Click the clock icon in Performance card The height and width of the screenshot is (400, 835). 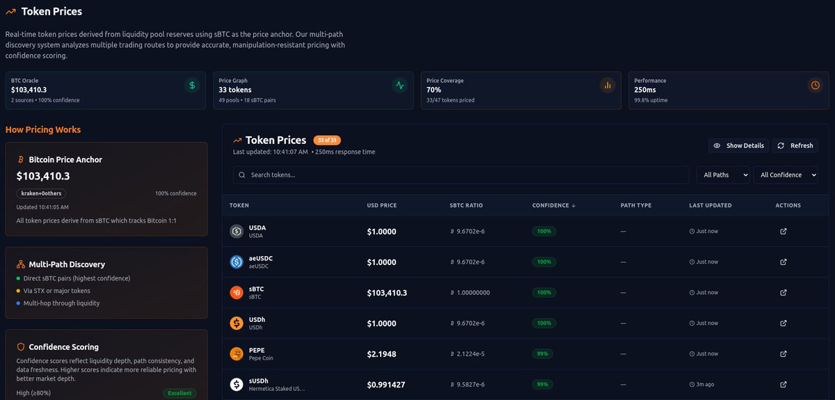pos(815,86)
